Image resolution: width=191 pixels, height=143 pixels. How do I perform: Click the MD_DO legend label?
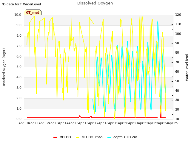pos(65,137)
